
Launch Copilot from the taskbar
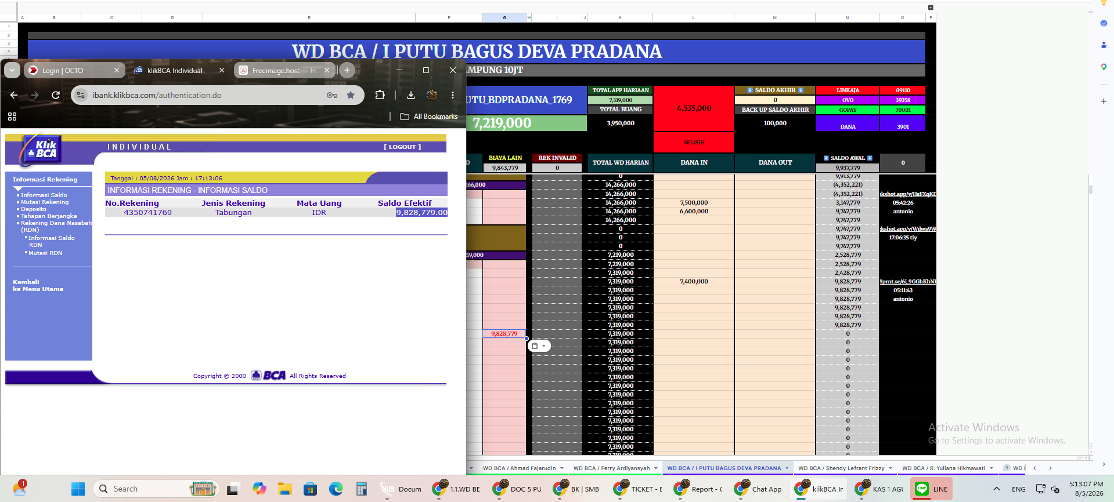click(259, 489)
